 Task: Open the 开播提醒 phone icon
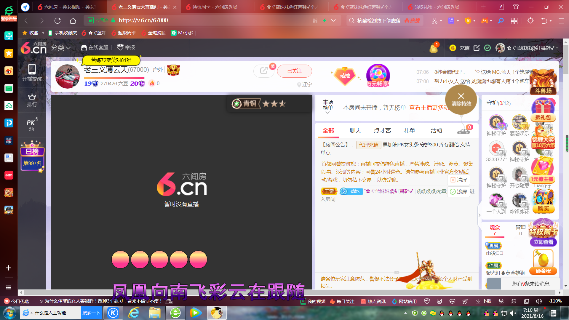point(32,73)
